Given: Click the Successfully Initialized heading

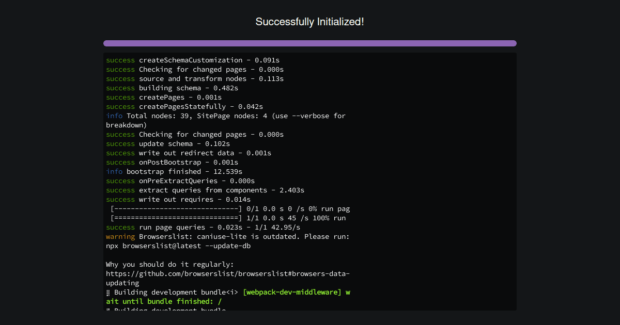Looking at the screenshot, I should (310, 22).
